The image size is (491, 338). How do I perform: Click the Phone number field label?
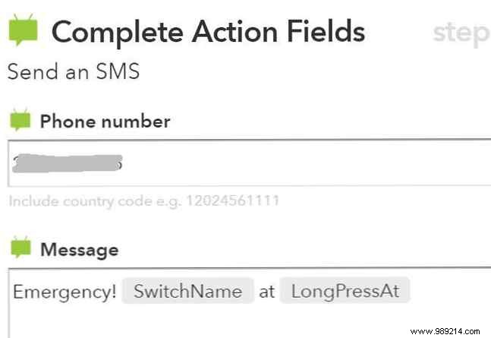(105, 121)
